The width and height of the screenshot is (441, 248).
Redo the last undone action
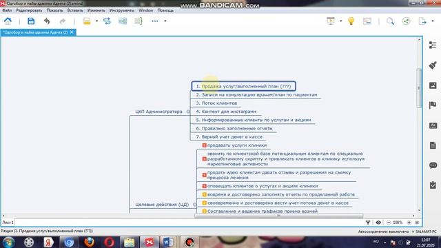(63, 21)
